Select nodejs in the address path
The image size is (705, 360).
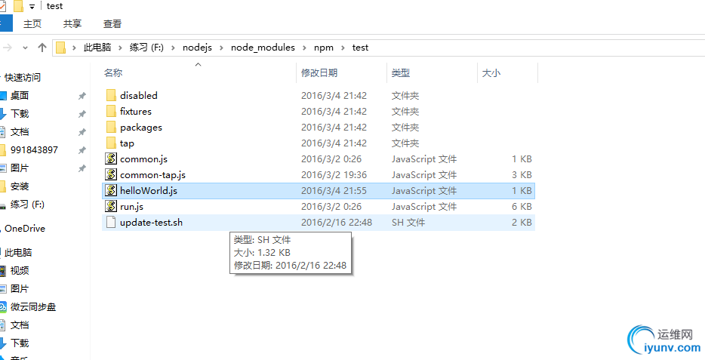[197, 48]
